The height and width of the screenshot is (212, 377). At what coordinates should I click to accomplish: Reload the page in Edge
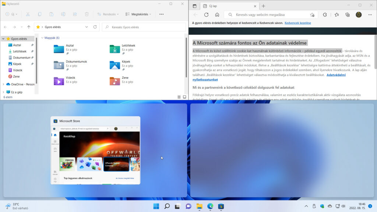206,15
